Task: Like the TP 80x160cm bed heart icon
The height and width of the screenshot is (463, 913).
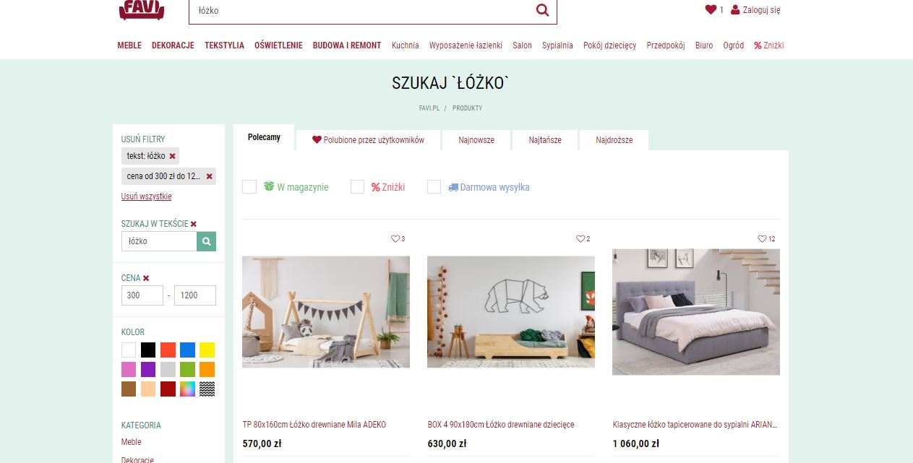Action: (x=395, y=239)
